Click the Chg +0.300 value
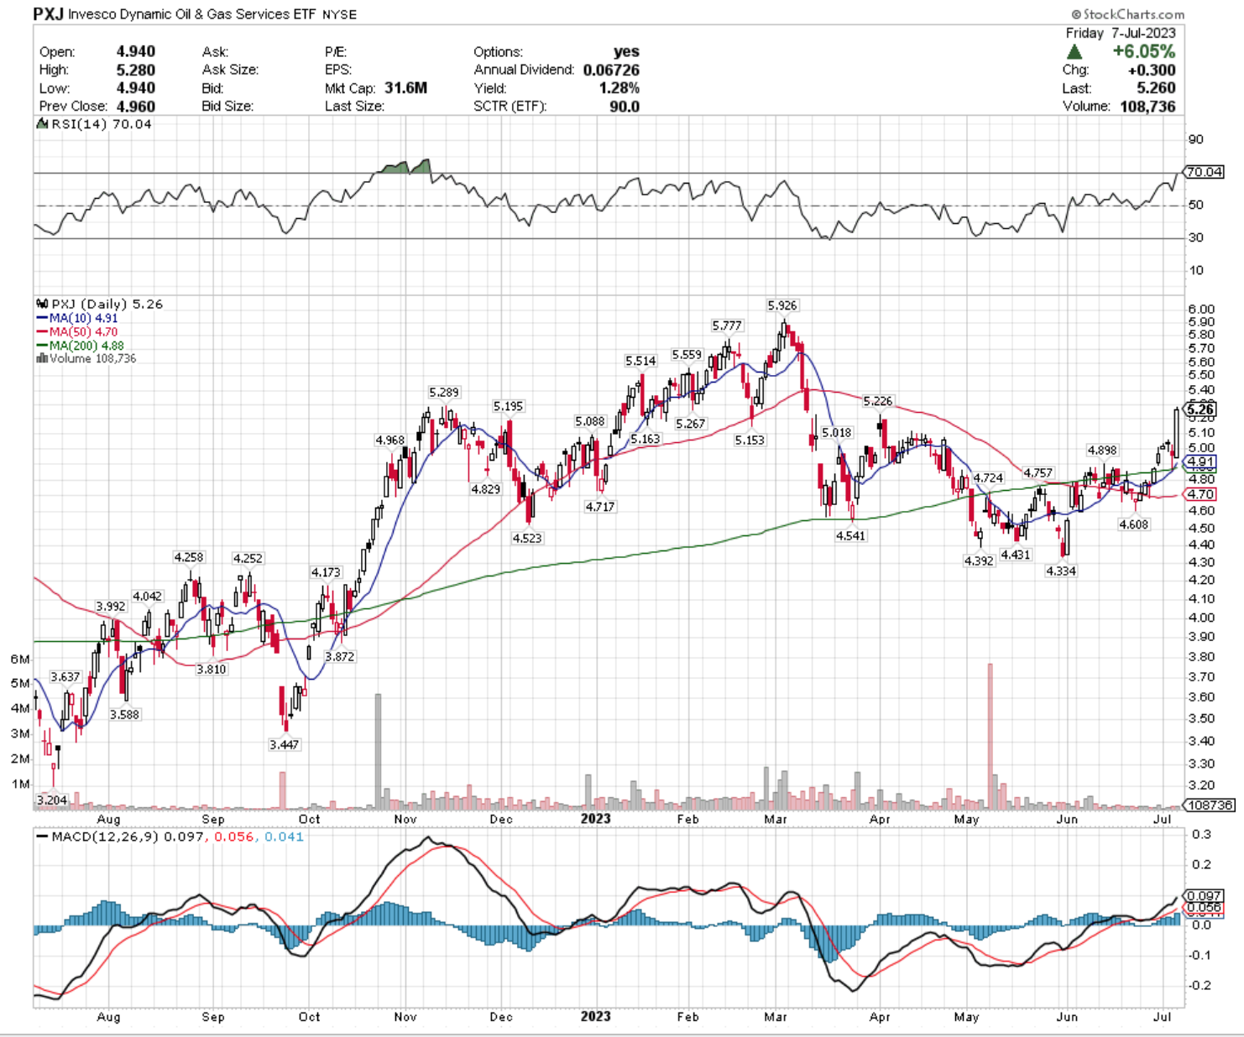 (x=1152, y=70)
